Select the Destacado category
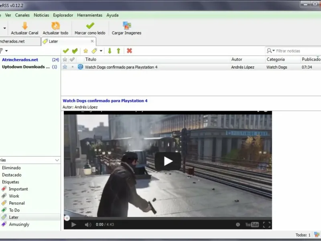Image resolution: width=321 pixels, height=241 pixels. (x=12, y=175)
